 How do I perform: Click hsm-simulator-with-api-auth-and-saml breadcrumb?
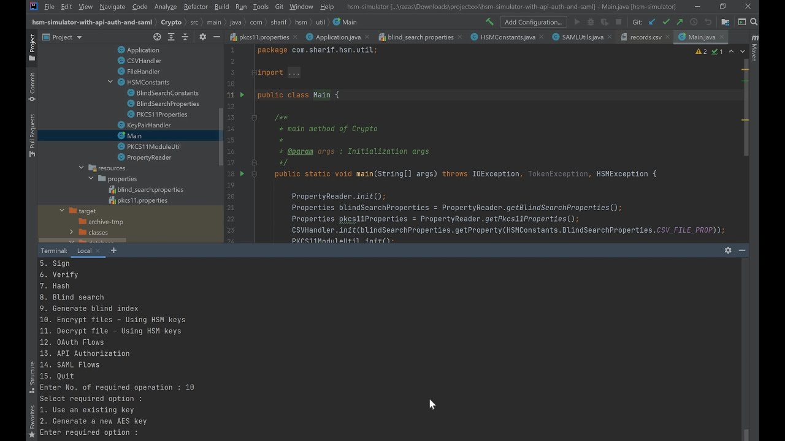[x=92, y=22]
